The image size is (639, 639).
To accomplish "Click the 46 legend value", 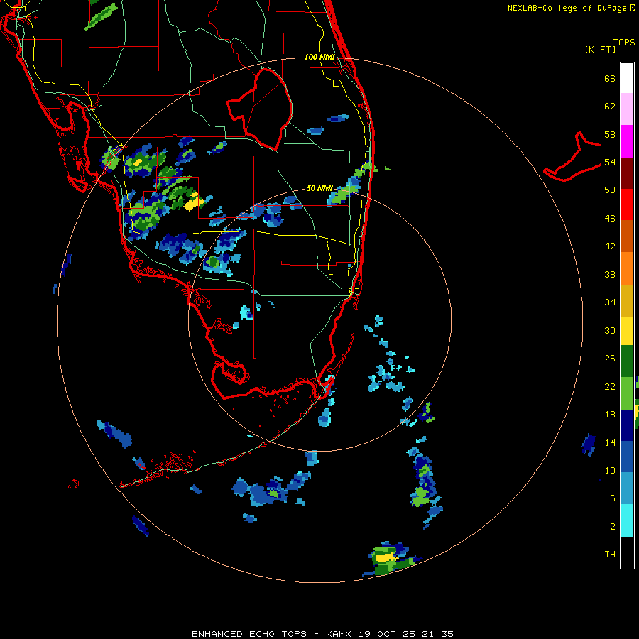I will tap(610, 219).
